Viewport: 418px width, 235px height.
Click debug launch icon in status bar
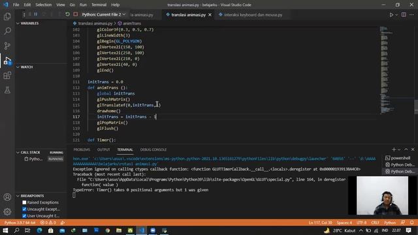[x=63, y=223]
